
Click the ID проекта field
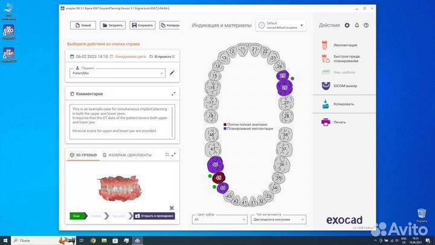coord(163,57)
